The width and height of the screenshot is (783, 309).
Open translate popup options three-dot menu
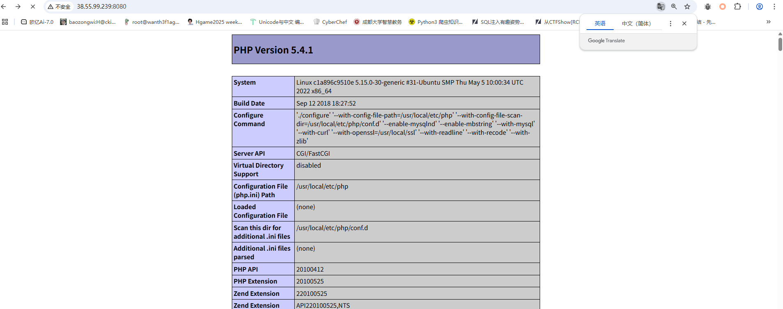pos(670,23)
